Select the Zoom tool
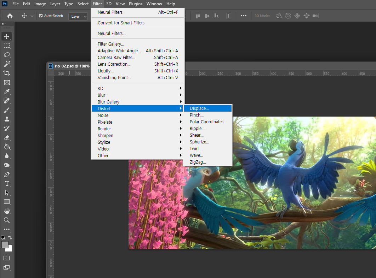 coord(7,220)
